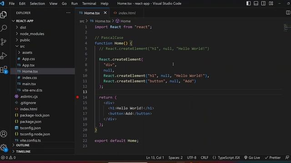The width and height of the screenshot is (291, 163).
Task: Click the breakpoint dot on line 14
Action: tap(78, 97)
